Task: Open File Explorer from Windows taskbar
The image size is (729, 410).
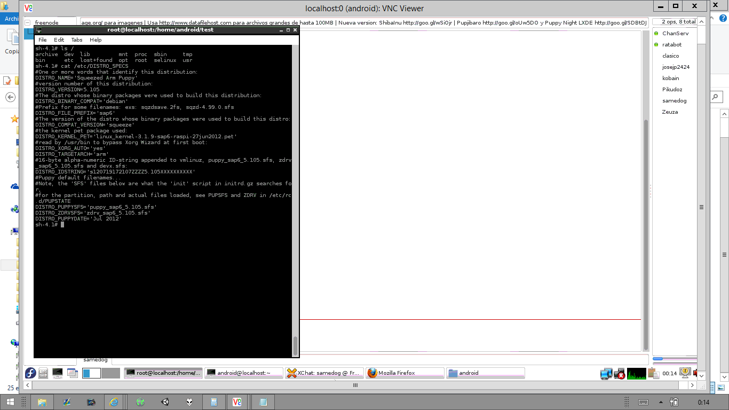Action: 42,402
